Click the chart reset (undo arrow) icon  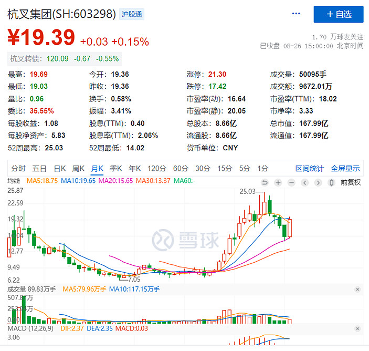[265, 182]
